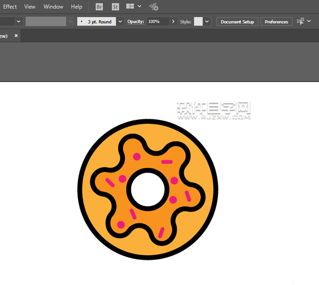Expand the align options dropdown arrow
319x285 pixels.
pos(310,22)
